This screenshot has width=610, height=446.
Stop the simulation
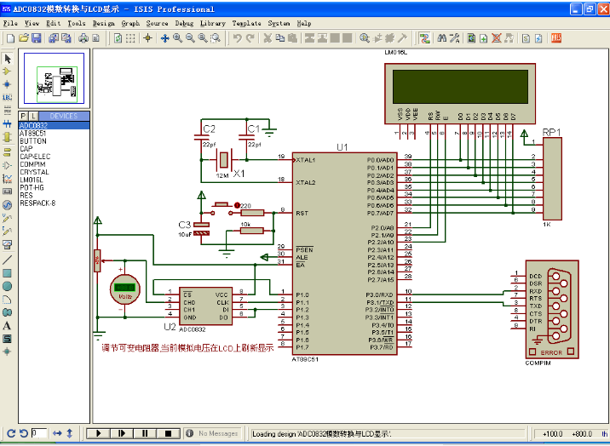pyautogui.click(x=168, y=432)
